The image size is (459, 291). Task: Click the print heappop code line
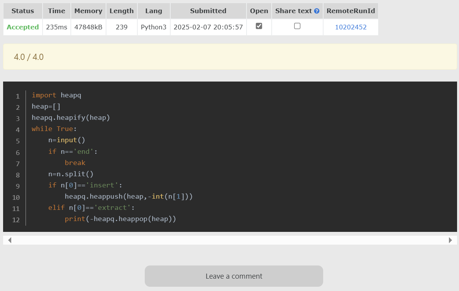[120, 219]
